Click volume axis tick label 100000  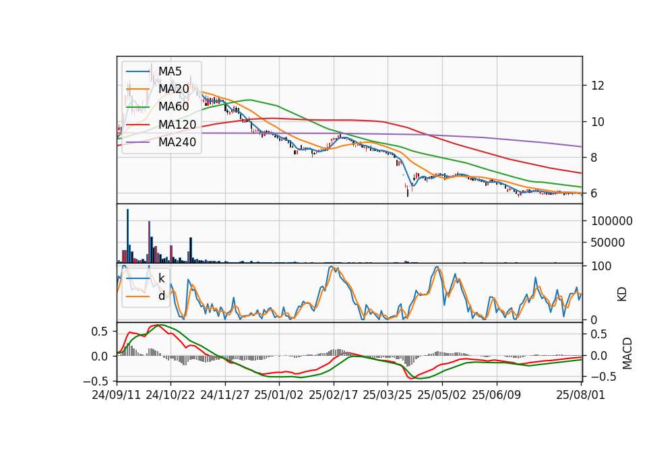[611, 221]
